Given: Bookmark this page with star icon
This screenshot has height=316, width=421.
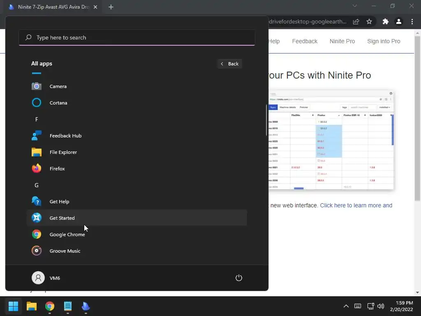Looking at the screenshot, I should click(369, 21).
